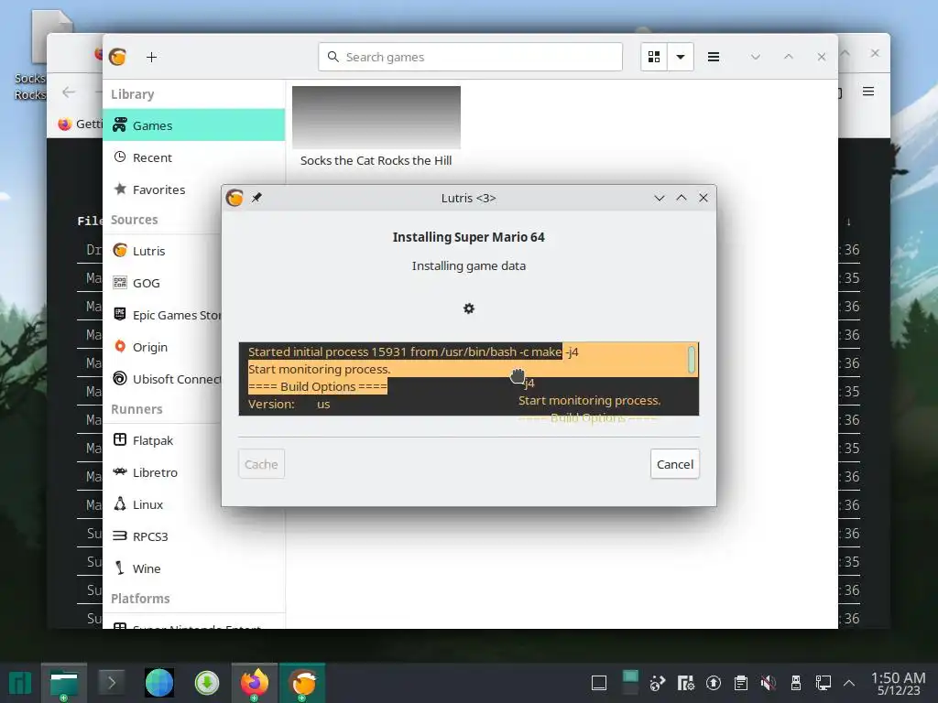Focus the Search games field
938x703 pixels.
point(470,57)
